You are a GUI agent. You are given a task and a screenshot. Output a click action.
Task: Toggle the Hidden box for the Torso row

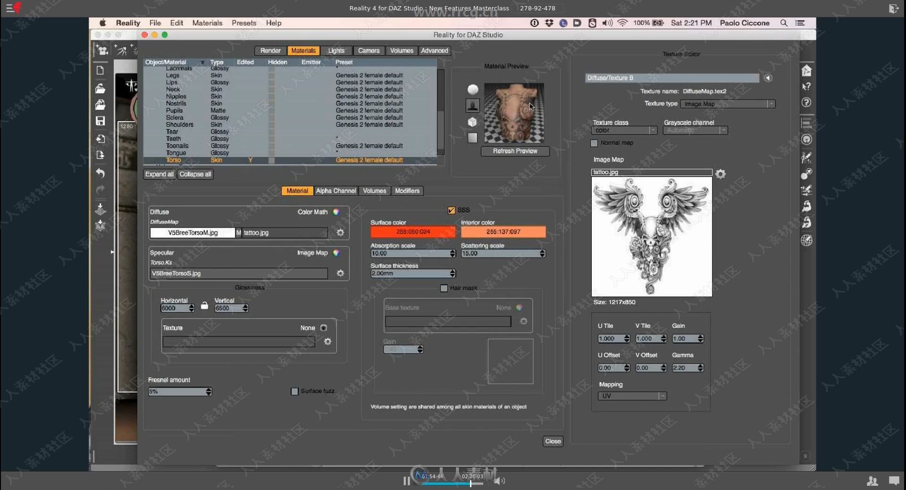click(x=271, y=160)
